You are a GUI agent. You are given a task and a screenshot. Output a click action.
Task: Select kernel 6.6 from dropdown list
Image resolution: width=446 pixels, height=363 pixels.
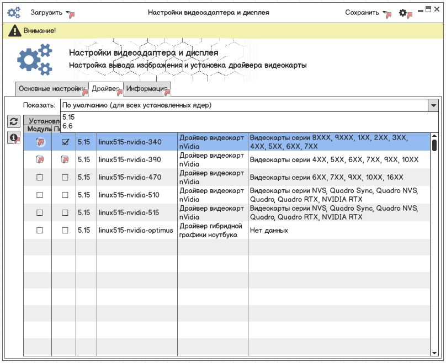click(68, 126)
